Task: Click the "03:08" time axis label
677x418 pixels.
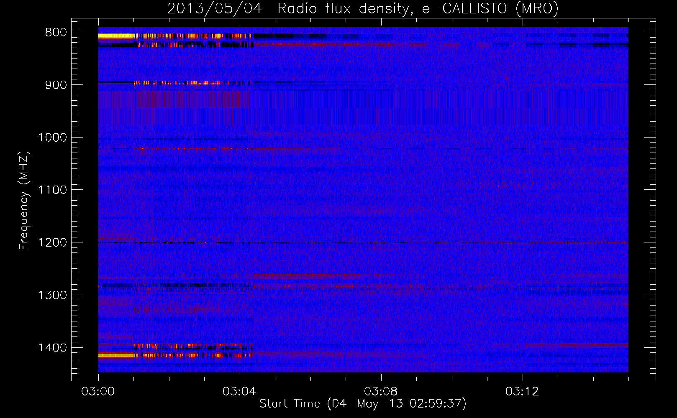Action: click(381, 392)
